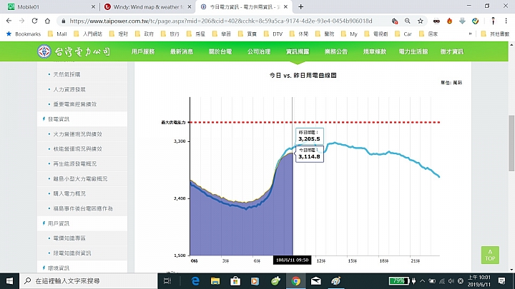Click the Wi-Fi network tray icon

[x=442, y=281]
